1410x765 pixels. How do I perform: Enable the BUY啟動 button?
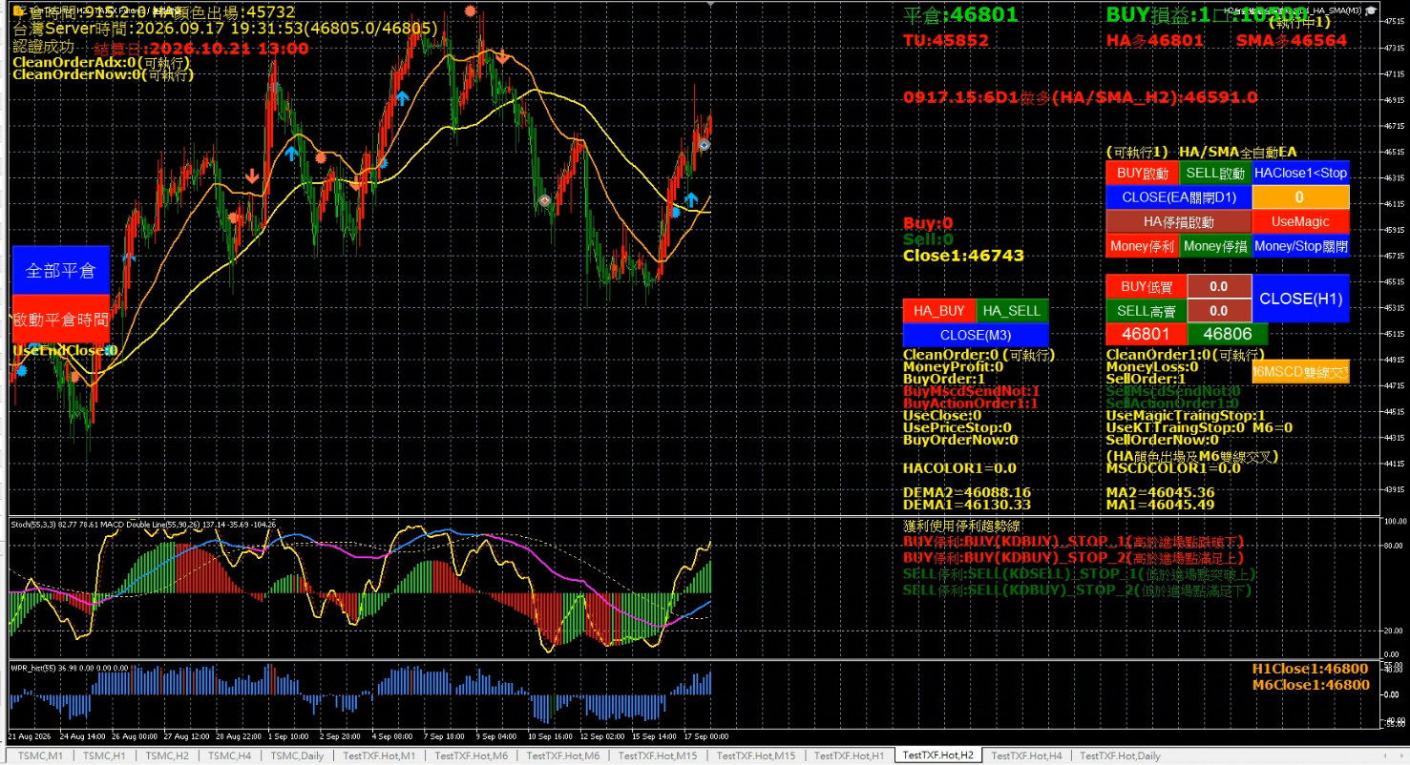1142,173
